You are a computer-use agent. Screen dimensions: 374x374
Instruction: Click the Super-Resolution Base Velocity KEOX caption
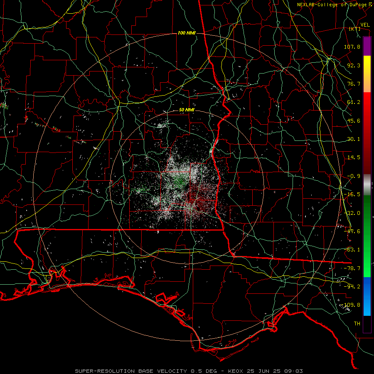tap(189, 371)
